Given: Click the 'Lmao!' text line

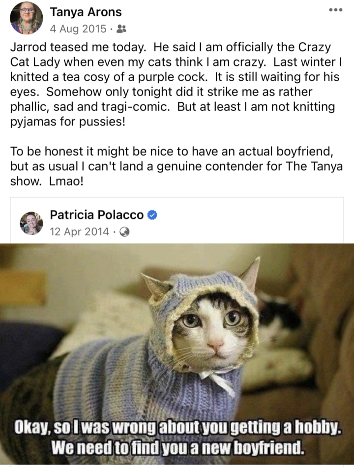Looking at the screenshot, I should click(47, 181).
